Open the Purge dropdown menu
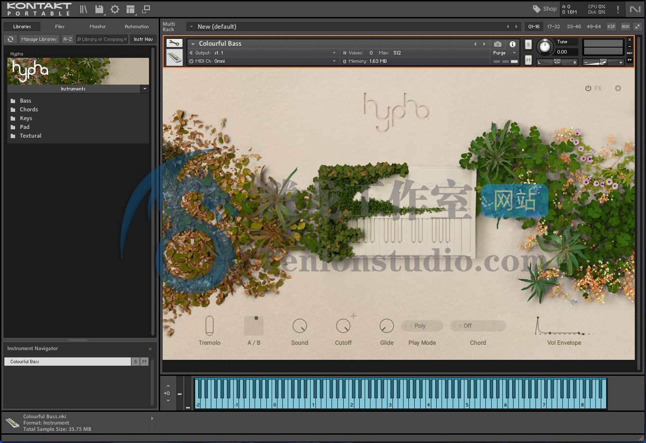 point(504,53)
